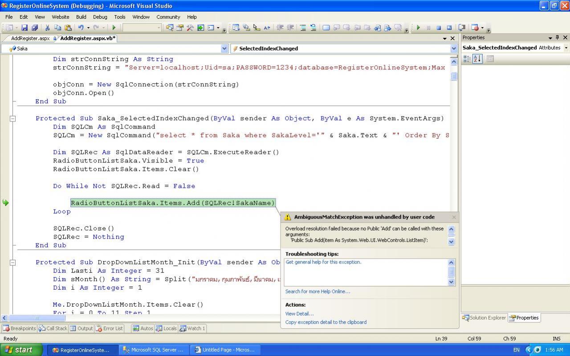The width and height of the screenshot is (570, 356).
Task: Open the Solution Explorer toolbar icon
Action: tap(170, 28)
